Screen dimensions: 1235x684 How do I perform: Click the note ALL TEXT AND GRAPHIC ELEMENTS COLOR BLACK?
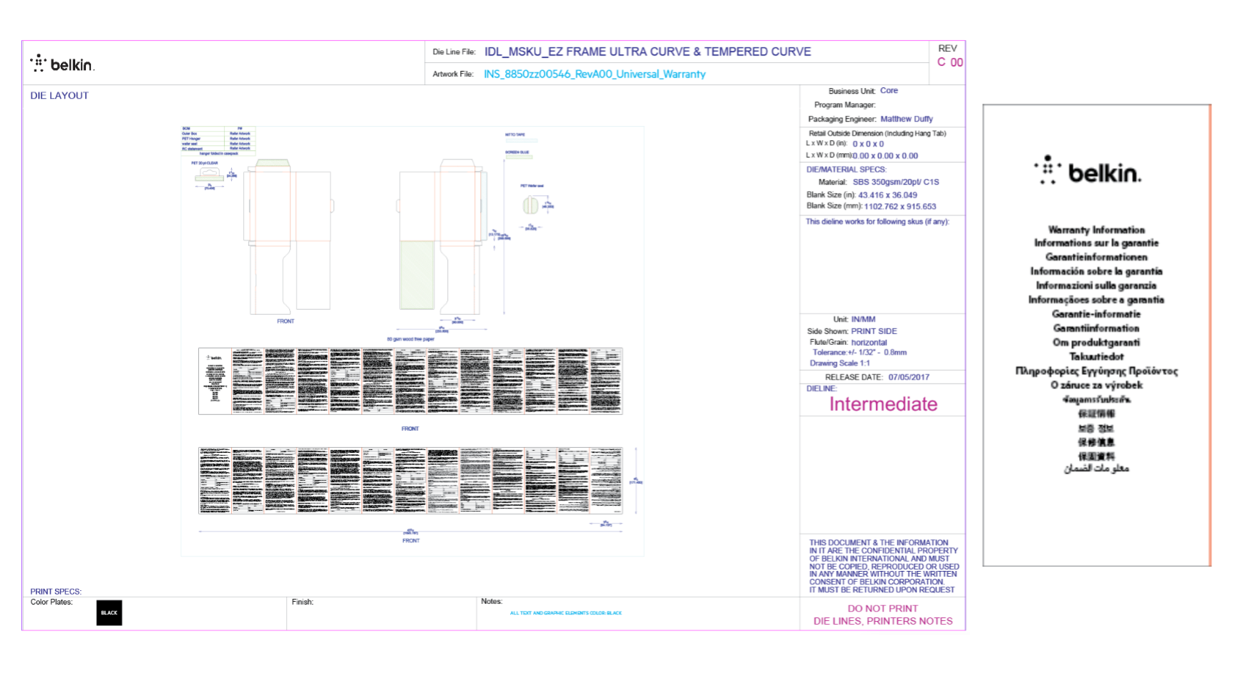pyautogui.click(x=565, y=613)
